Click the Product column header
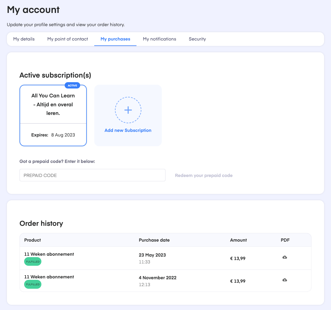The height and width of the screenshot is (310, 331). tap(32, 240)
